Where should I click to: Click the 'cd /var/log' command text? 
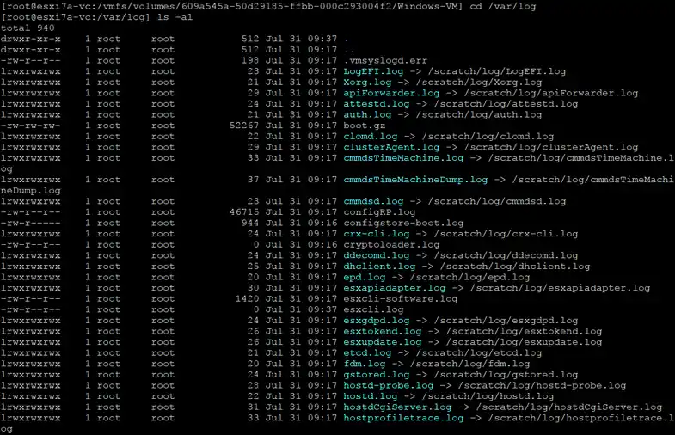pyautogui.click(x=503, y=7)
